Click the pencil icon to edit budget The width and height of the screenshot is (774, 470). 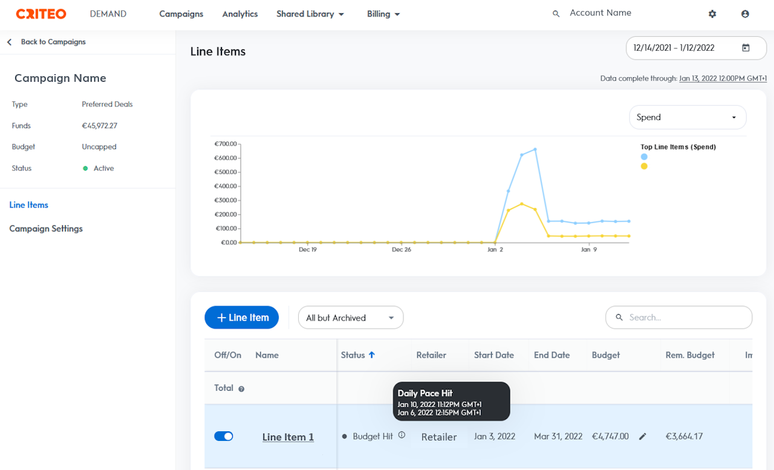[x=642, y=437]
